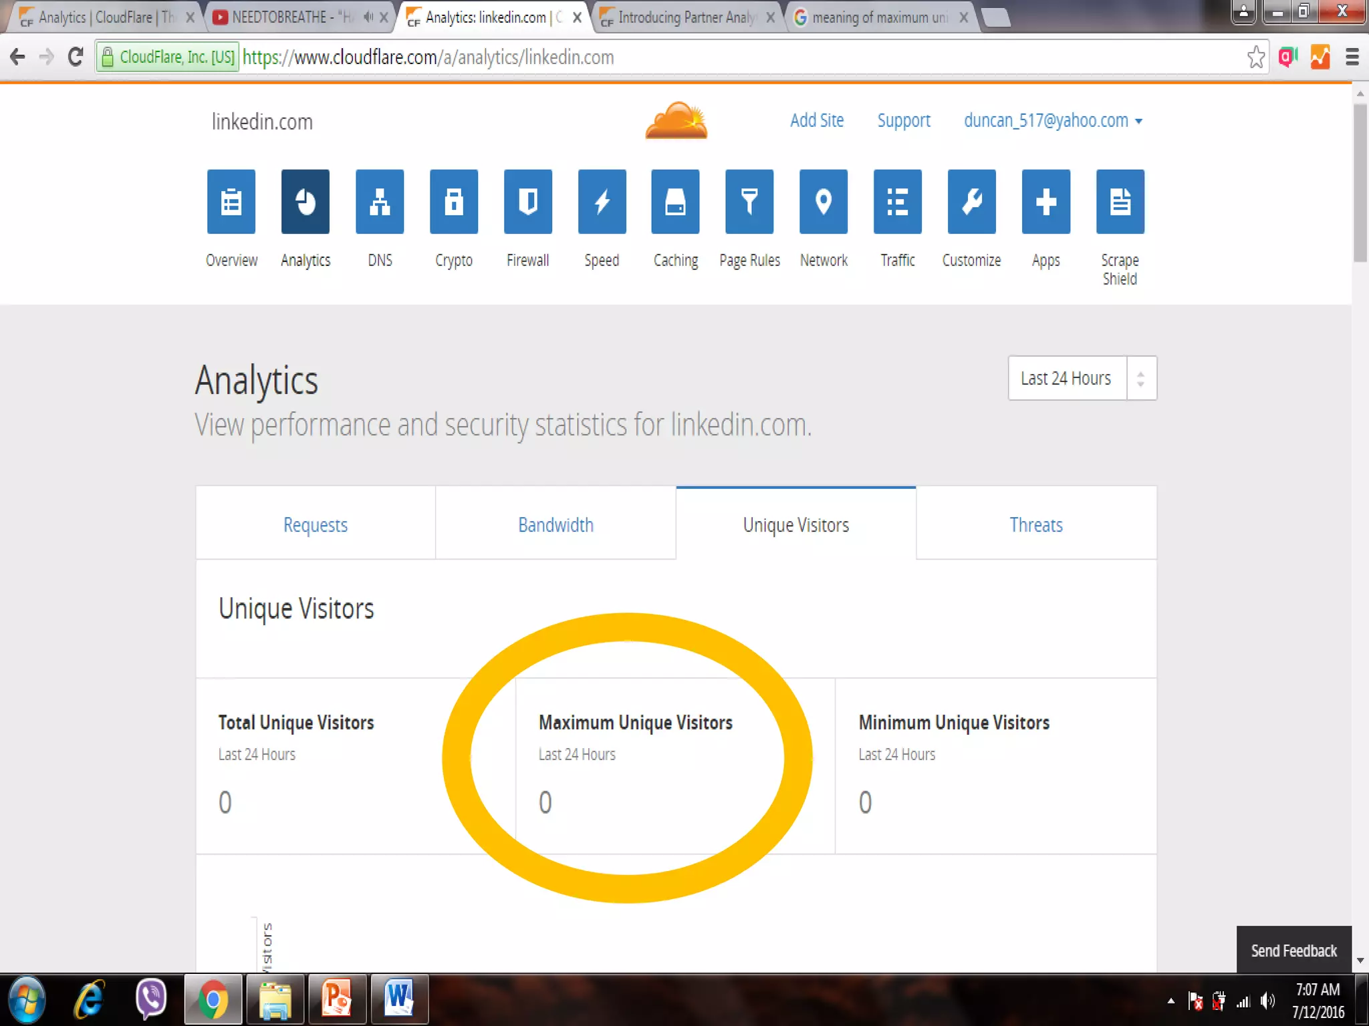Switch to the Threats tab
Viewport: 1369px width, 1026px height.
[1035, 525]
